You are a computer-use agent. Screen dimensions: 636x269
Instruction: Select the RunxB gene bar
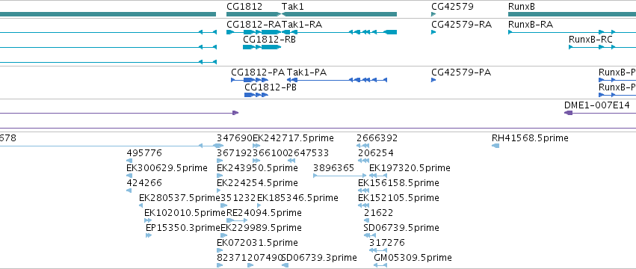572,14
